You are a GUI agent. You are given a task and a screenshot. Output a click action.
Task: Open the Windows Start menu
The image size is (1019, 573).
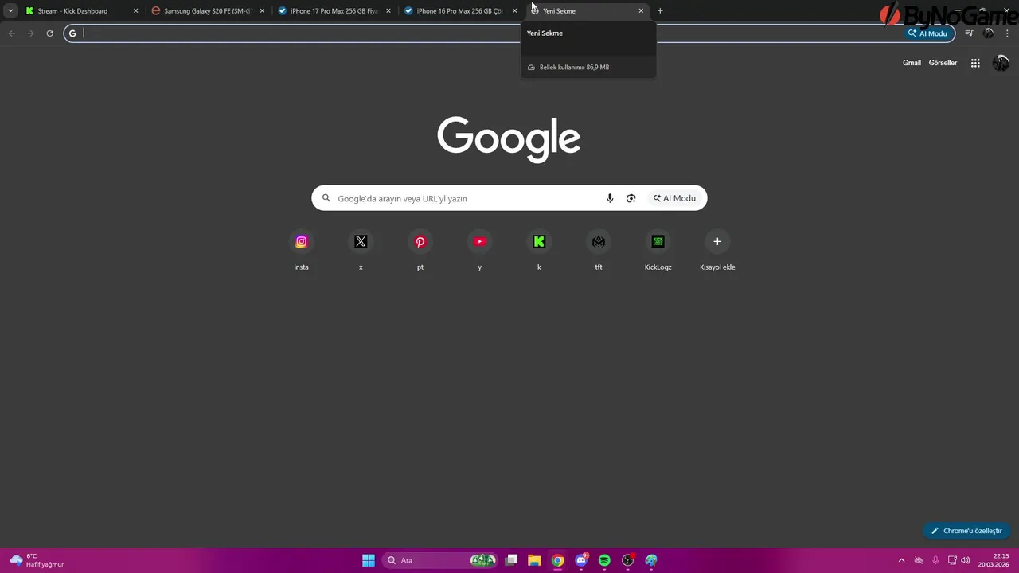click(369, 560)
